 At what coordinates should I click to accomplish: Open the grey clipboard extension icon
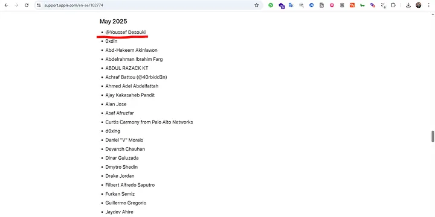tap(321, 5)
